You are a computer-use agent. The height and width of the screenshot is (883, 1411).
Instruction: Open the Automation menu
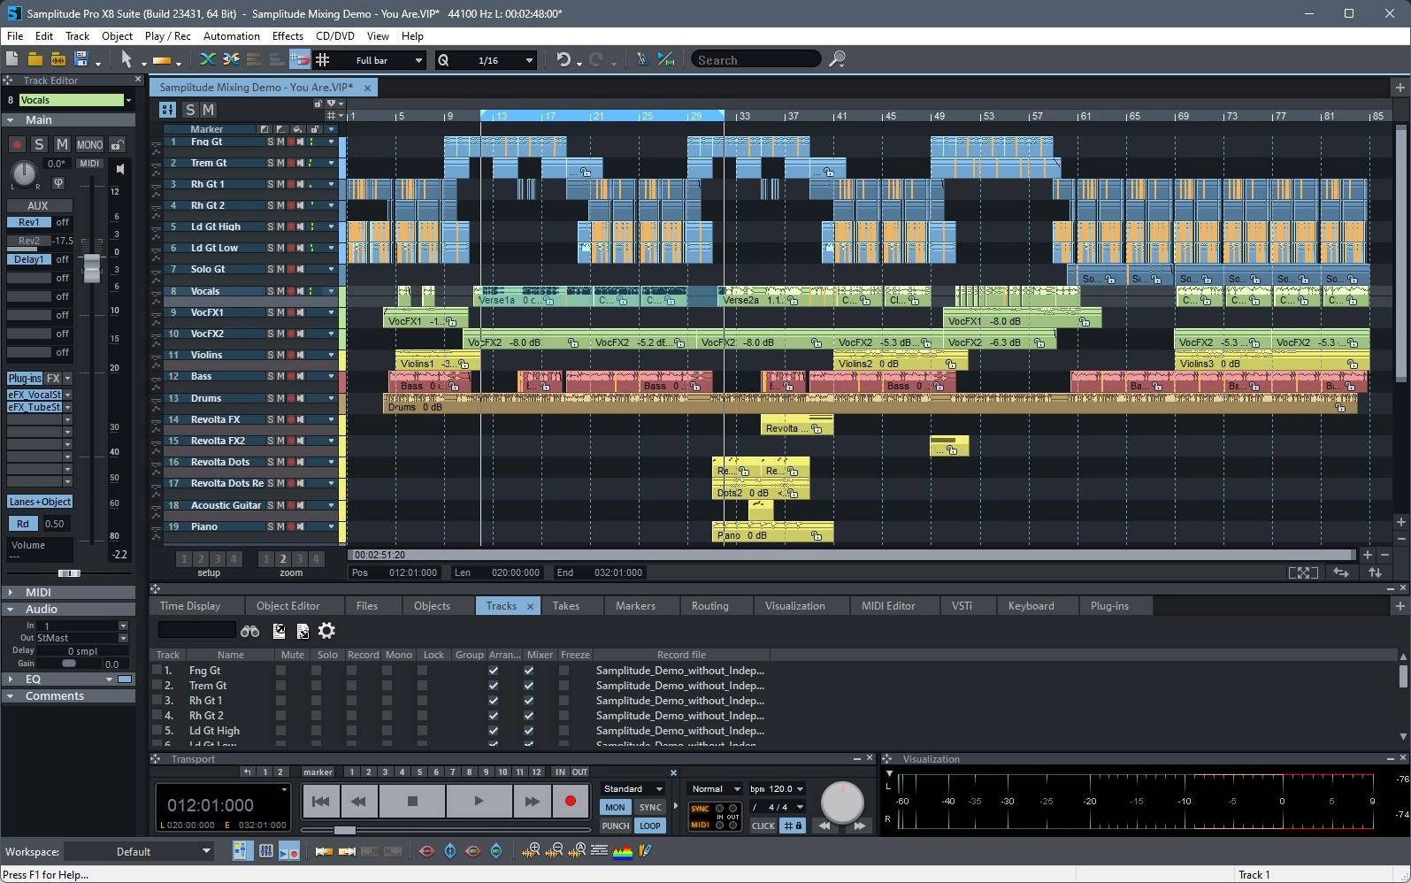click(232, 36)
